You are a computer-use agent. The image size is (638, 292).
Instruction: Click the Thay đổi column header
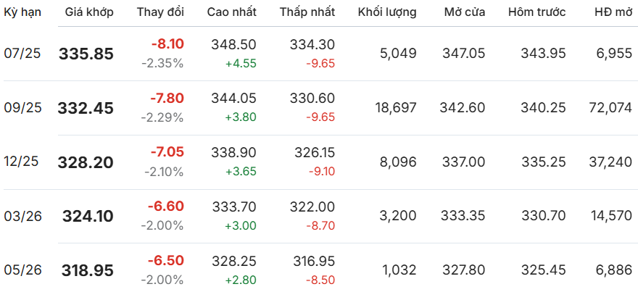[160, 12]
